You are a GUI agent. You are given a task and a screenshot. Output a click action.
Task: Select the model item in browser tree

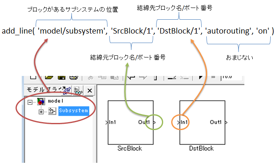56,101
